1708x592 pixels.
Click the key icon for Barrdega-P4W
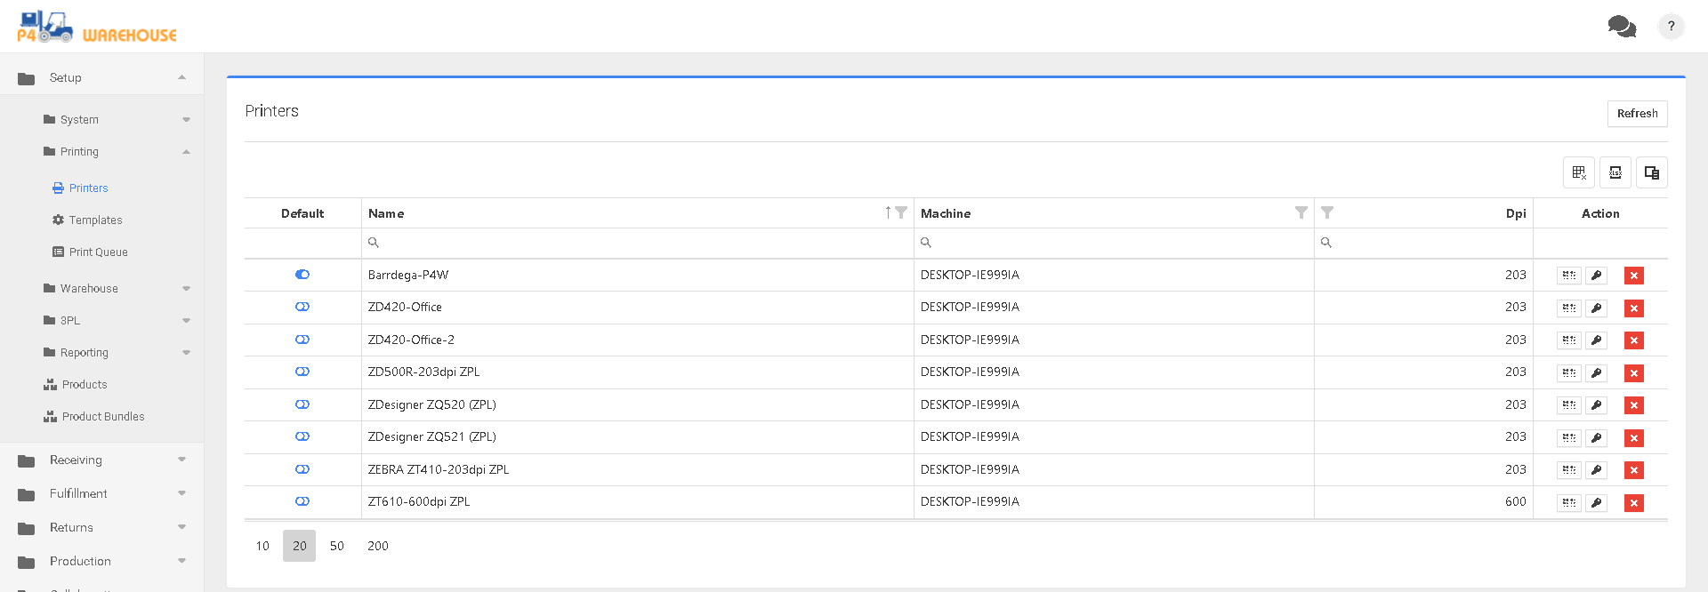1596,276
